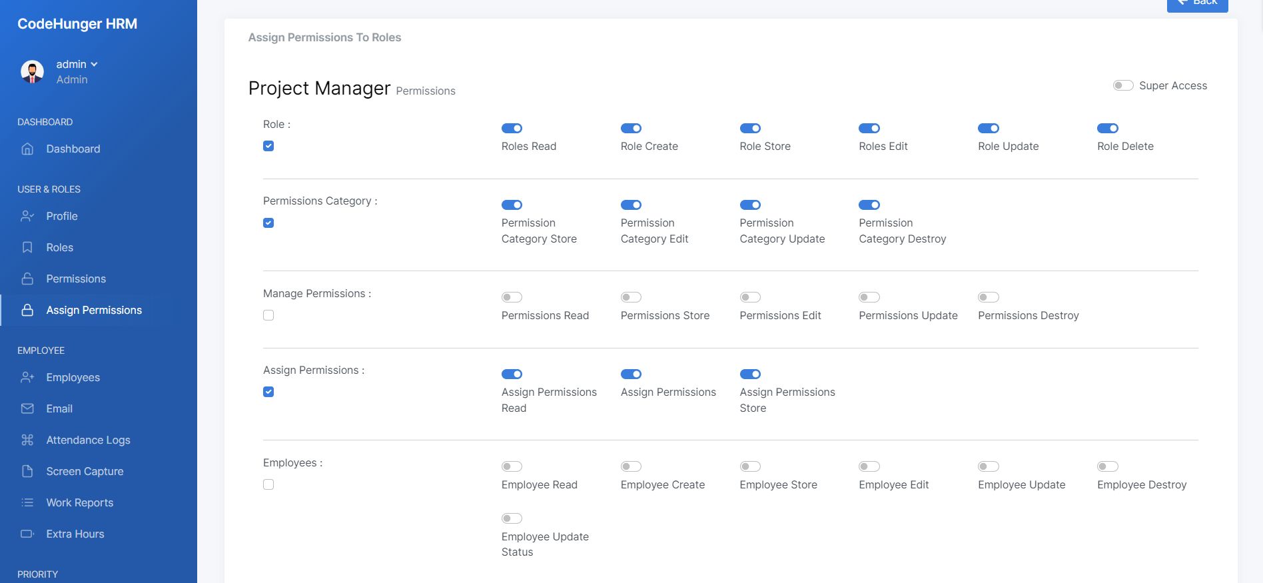Uncheck the Permissions Category checkbox

(268, 223)
